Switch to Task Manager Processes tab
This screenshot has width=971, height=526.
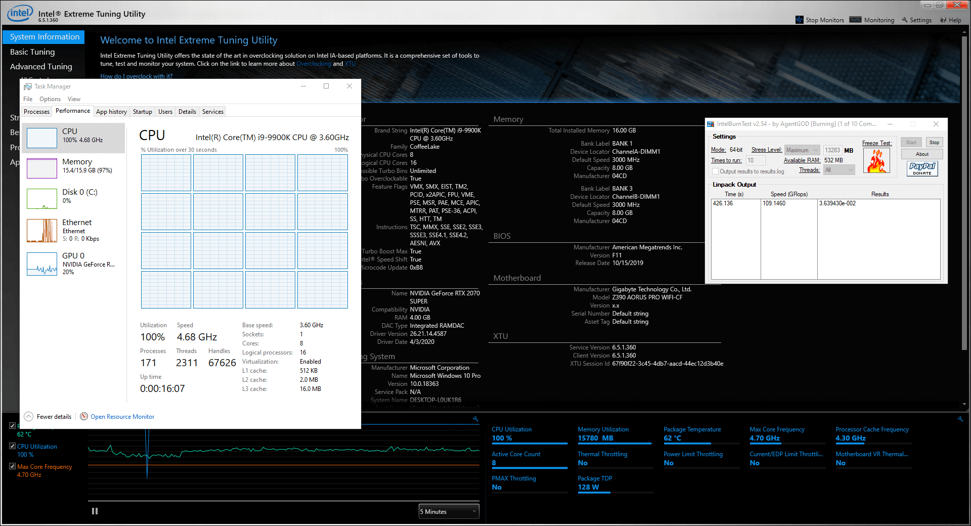(36, 112)
